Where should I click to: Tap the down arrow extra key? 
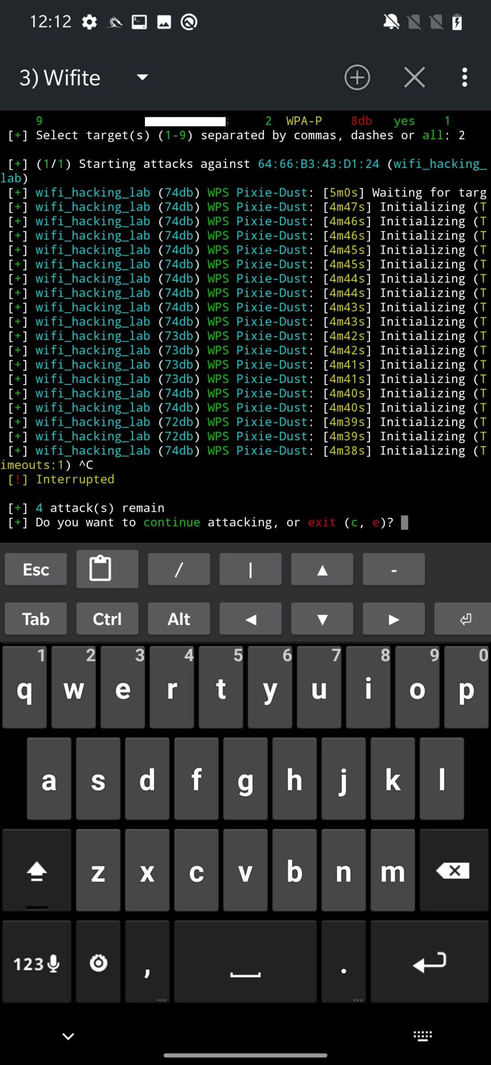click(322, 619)
